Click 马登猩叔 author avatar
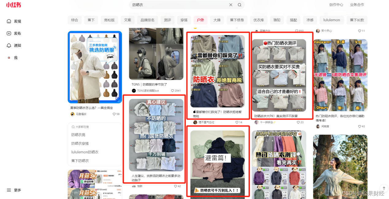 (72, 114)
